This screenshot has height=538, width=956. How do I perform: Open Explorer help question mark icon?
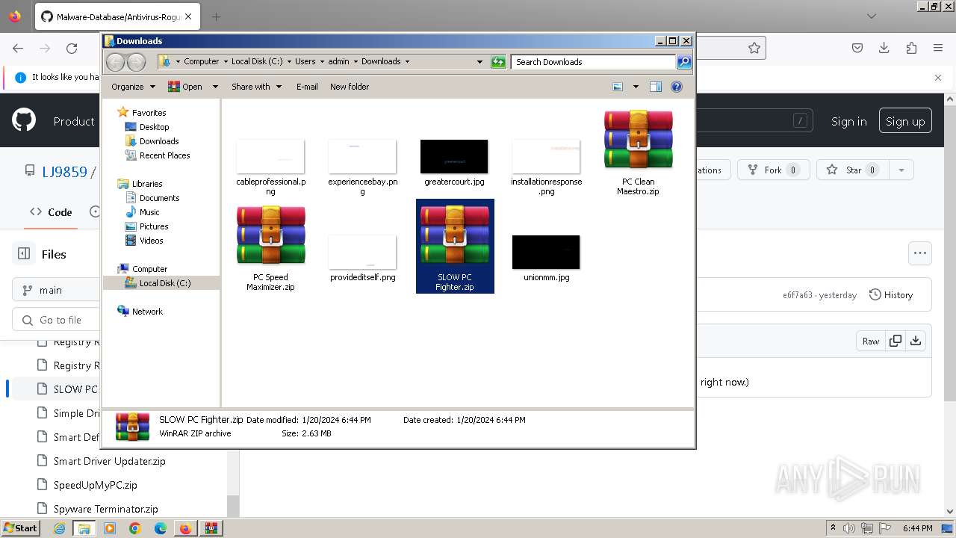point(677,87)
